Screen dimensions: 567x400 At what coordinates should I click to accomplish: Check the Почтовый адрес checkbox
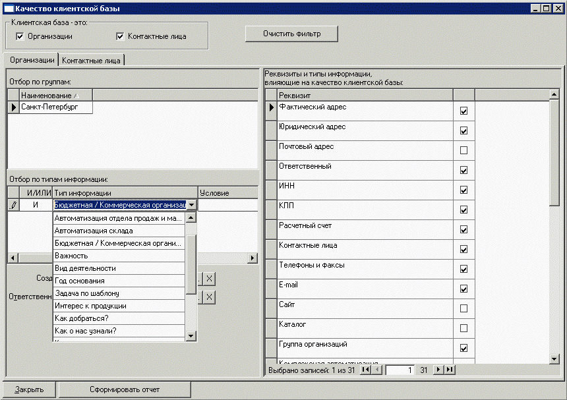[463, 150]
